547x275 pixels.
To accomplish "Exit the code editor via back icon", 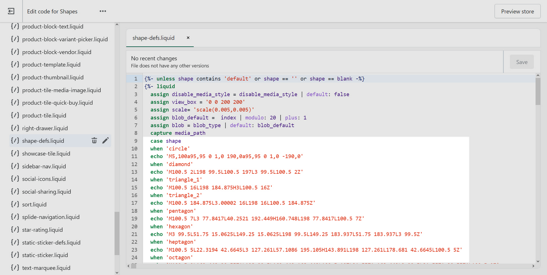I will click(x=11, y=11).
